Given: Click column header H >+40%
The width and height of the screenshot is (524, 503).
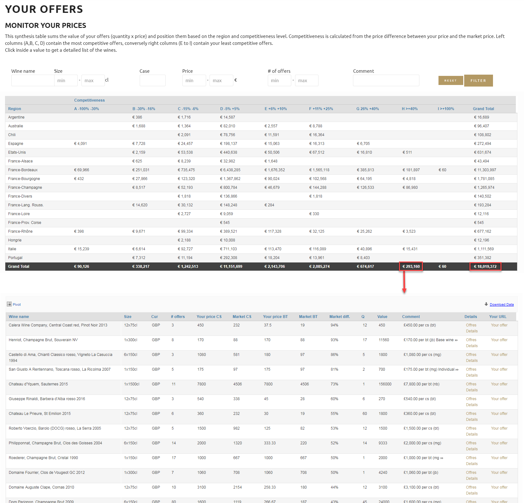Looking at the screenshot, I should coord(410,109).
